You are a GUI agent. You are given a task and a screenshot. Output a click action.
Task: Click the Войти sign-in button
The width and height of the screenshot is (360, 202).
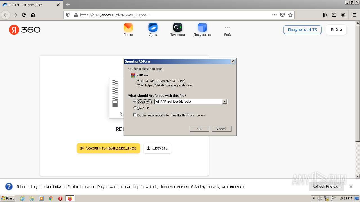click(336, 30)
